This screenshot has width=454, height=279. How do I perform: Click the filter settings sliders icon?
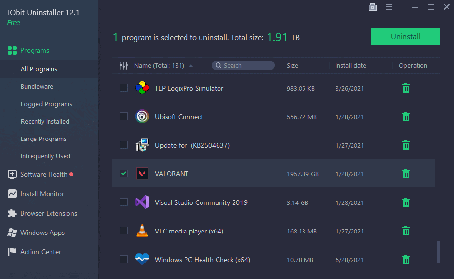tap(124, 66)
